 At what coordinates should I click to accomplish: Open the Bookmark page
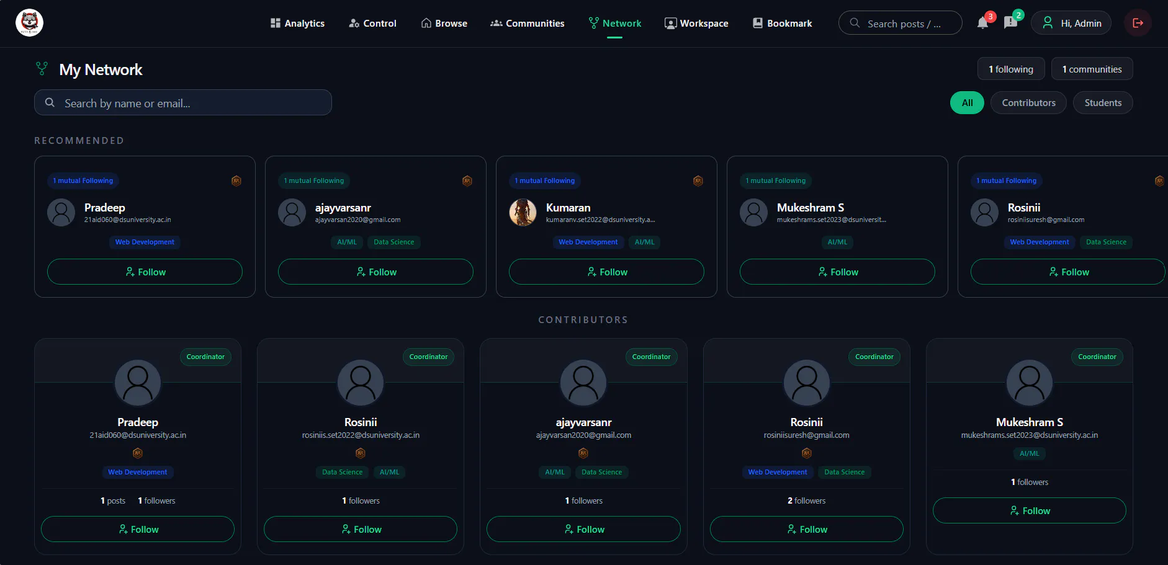pos(782,23)
